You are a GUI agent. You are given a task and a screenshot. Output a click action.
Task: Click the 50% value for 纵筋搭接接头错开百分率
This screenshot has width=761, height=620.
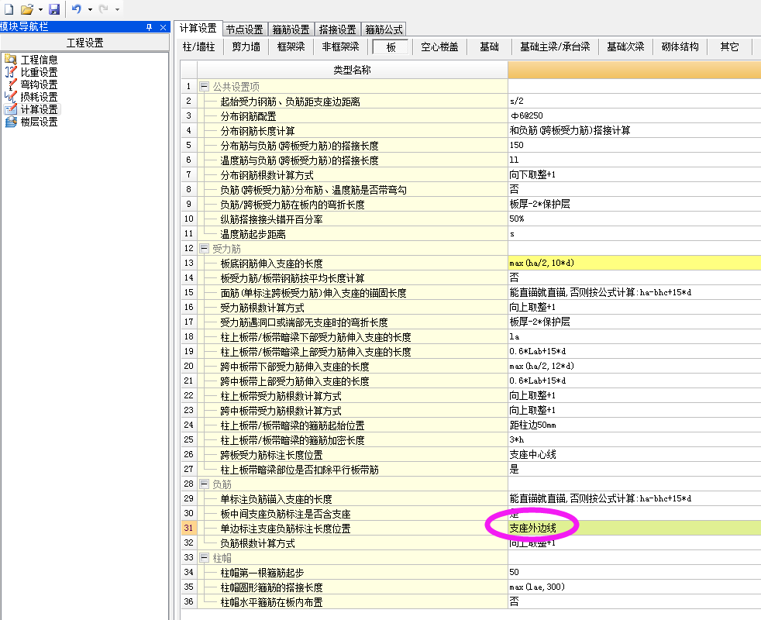coord(635,219)
